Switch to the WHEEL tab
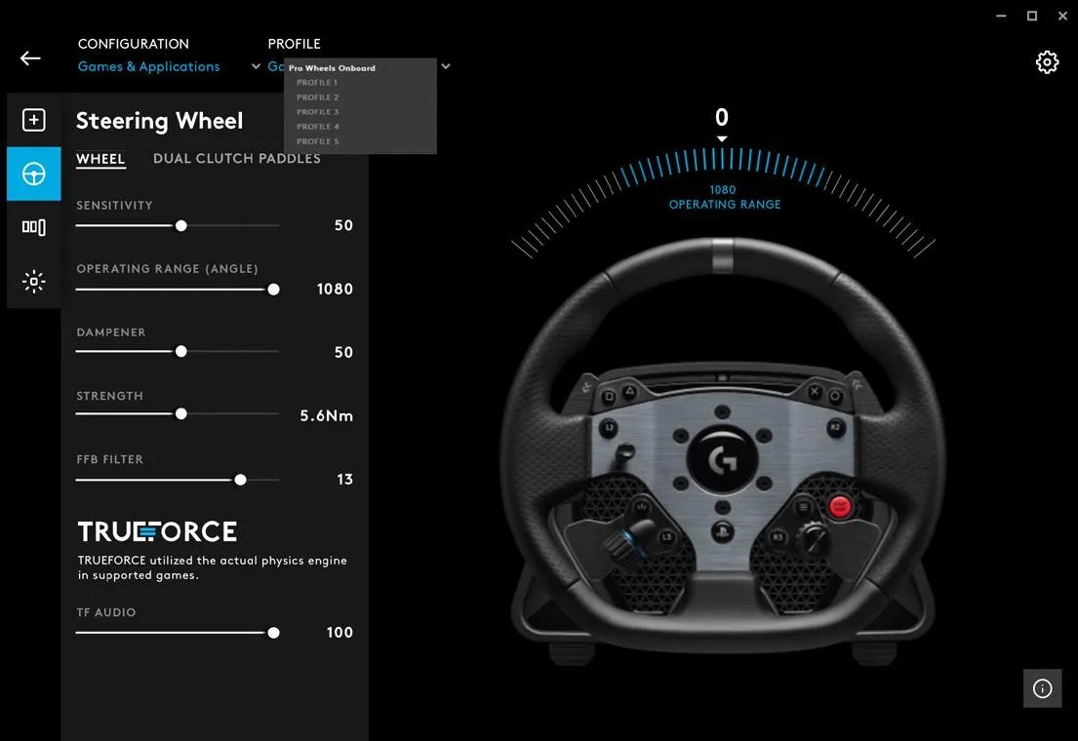Image resolution: width=1078 pixels, height=741 pixels. (x=100, y=159)
